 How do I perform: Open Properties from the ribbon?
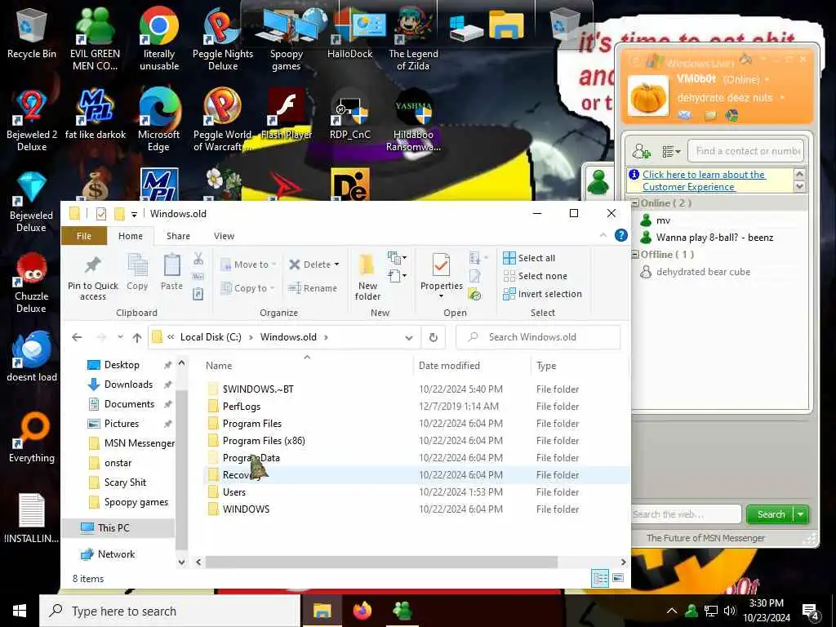pyautogui.click(x=441, y=276)
